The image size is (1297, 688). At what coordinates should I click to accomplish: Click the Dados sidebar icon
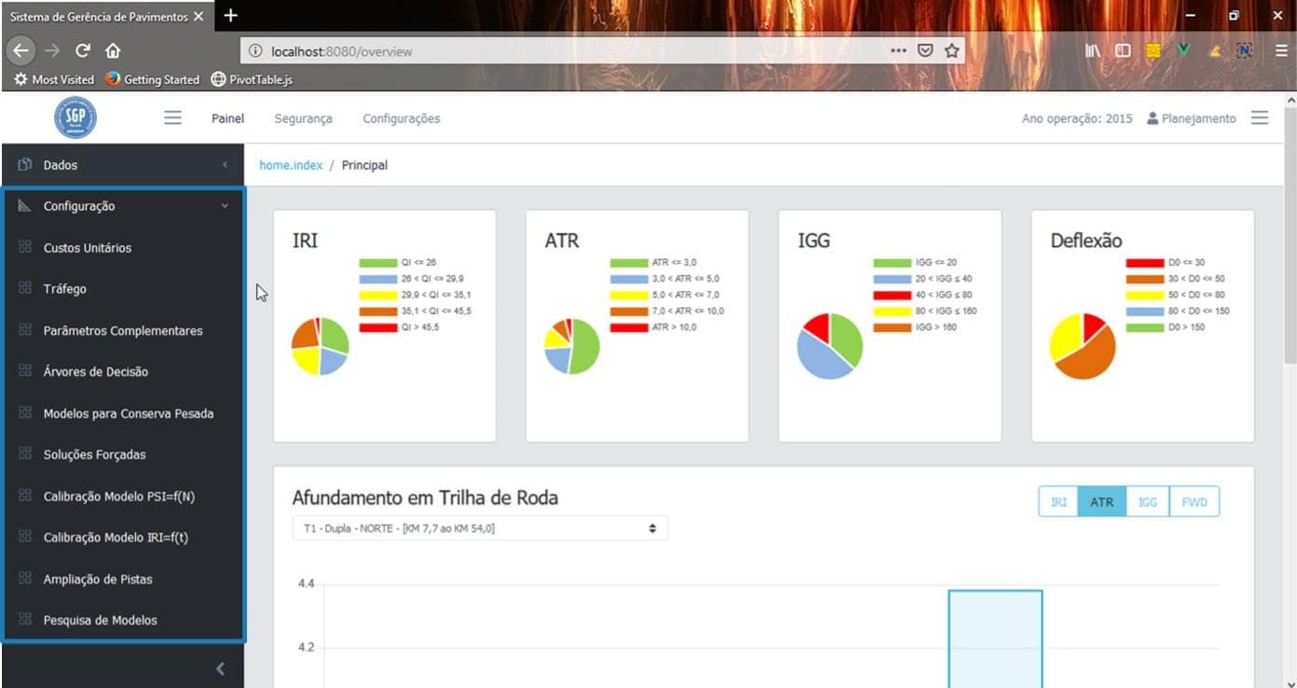[25, 165]
